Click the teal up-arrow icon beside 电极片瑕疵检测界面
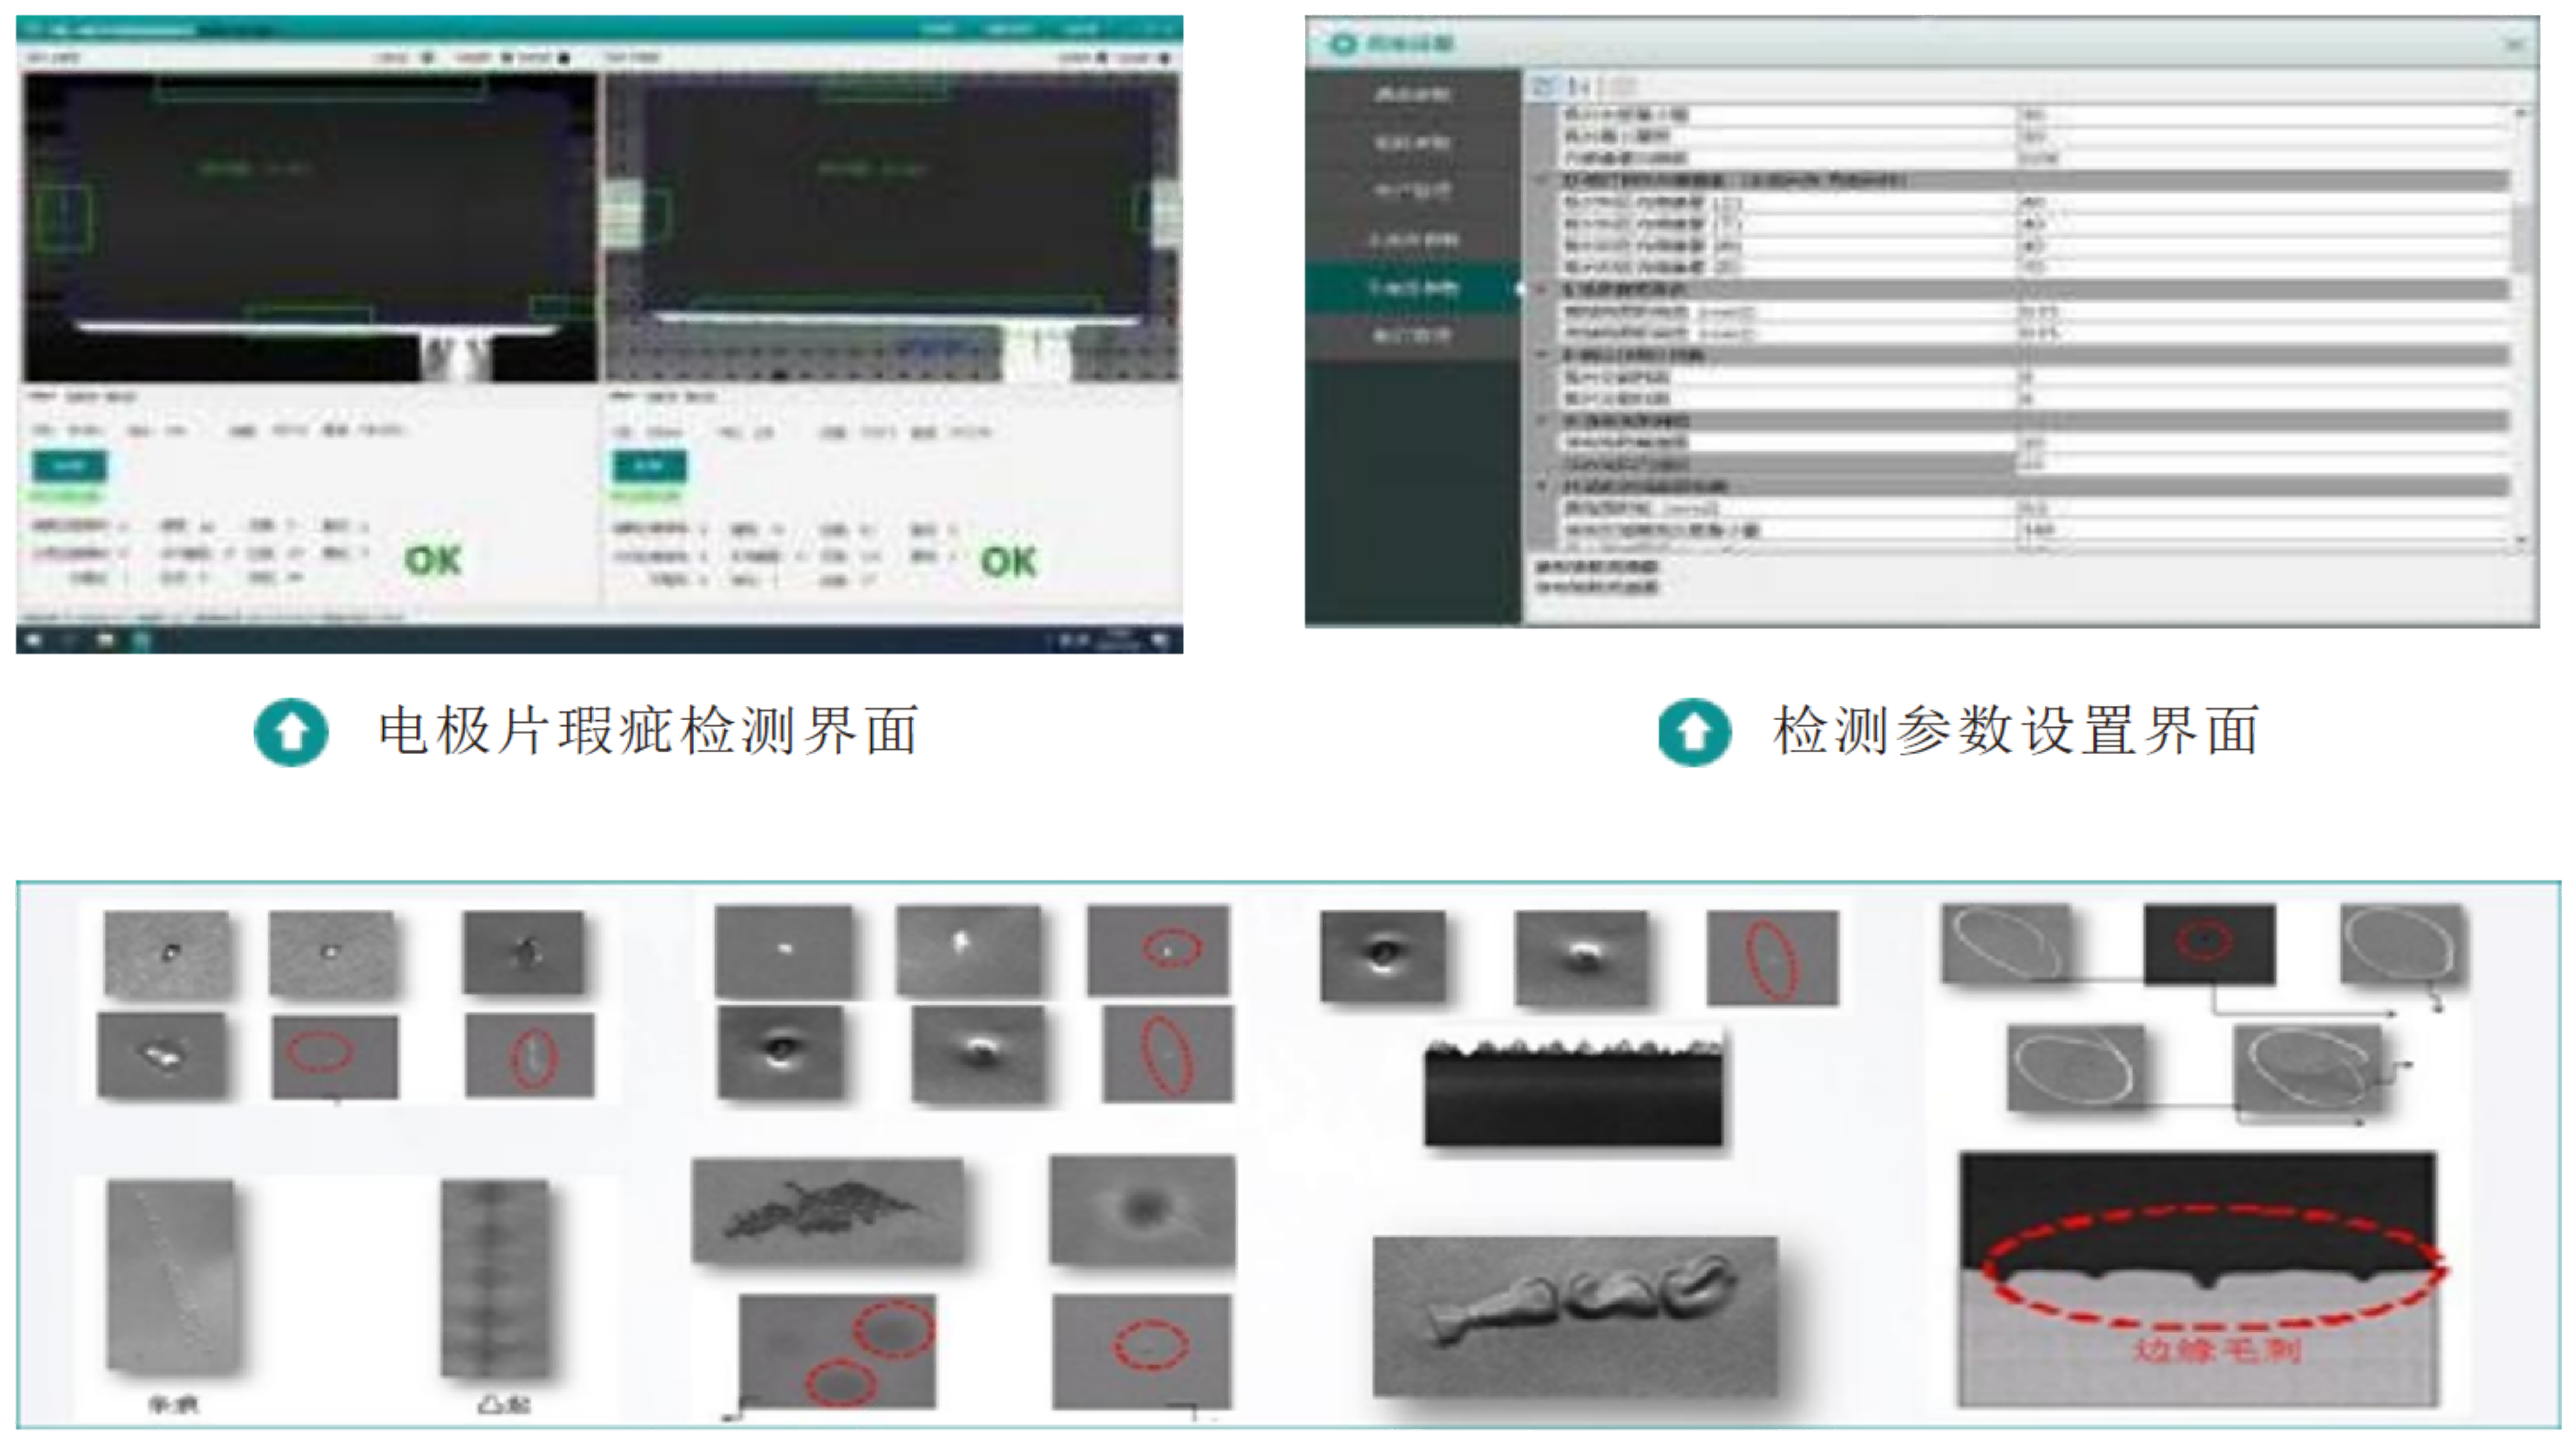Viewport: 2576px width, 1448px height. 291,732
